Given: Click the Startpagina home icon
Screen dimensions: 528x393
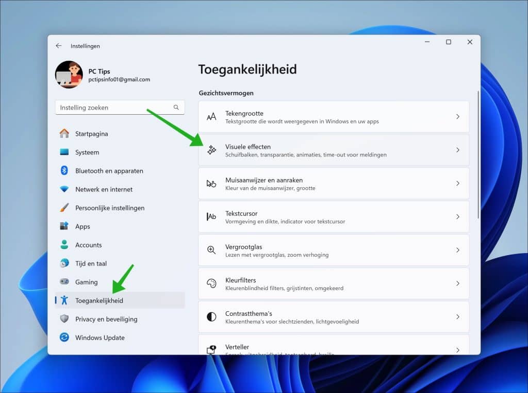Looking at the screenshot, I should pyautogui.click(x=64, y=133).
